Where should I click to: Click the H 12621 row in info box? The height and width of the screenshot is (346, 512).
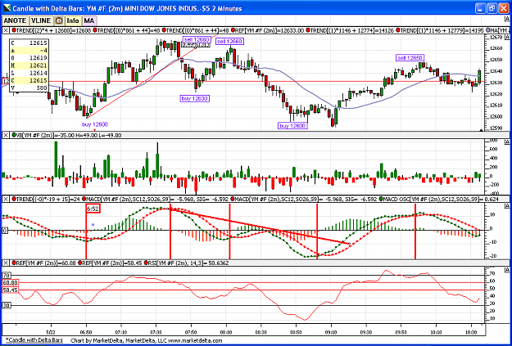(29, 65)
